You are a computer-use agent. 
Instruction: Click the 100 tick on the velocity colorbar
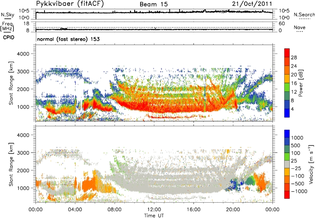(x=296, y=153)
